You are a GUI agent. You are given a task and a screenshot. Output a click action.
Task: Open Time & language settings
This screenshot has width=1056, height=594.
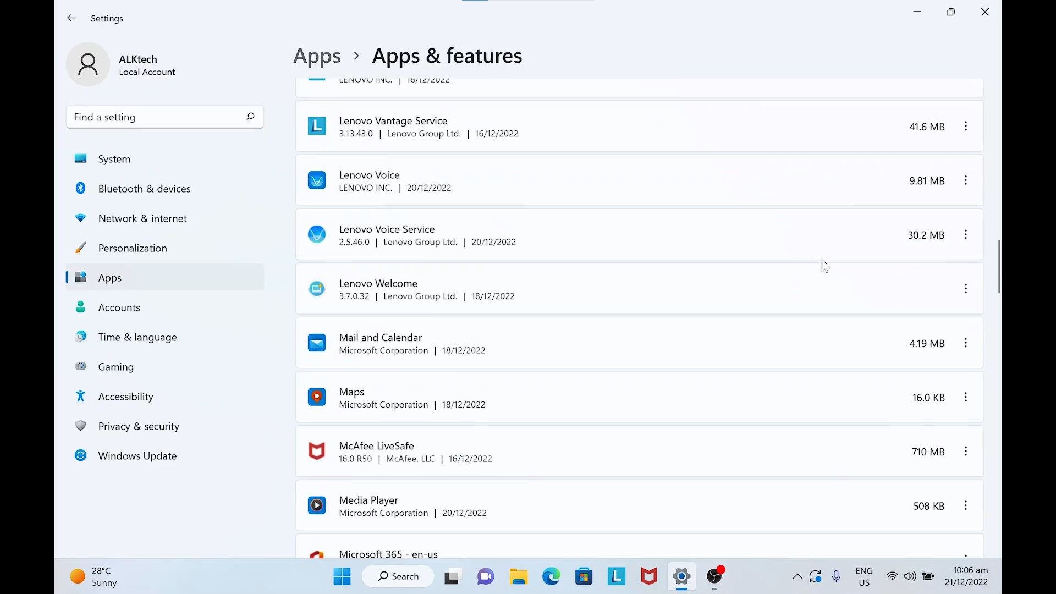tap(165, 337)
